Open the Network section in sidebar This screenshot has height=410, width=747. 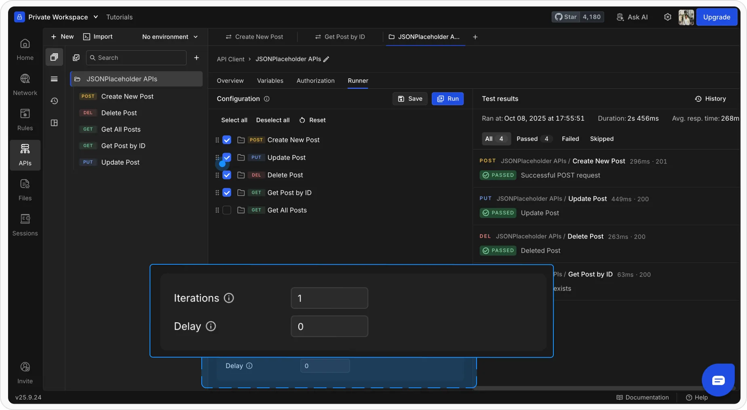(x=25, y=84)
